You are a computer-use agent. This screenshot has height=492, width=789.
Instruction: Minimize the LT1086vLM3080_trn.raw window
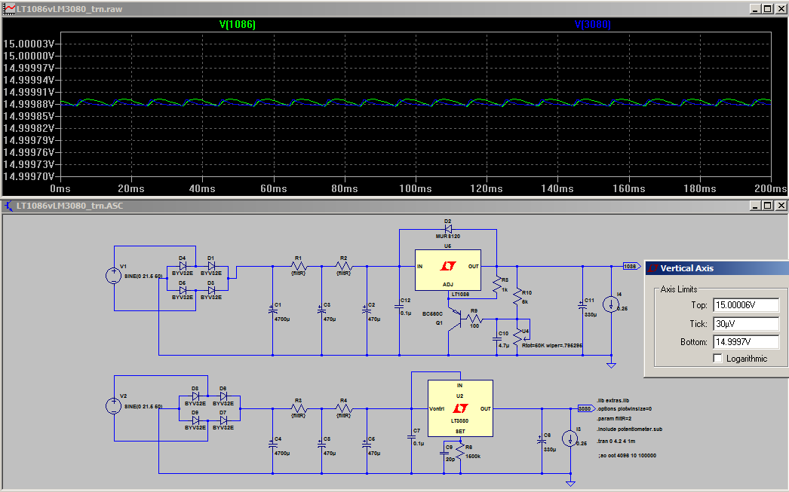(x=755, y=9)
